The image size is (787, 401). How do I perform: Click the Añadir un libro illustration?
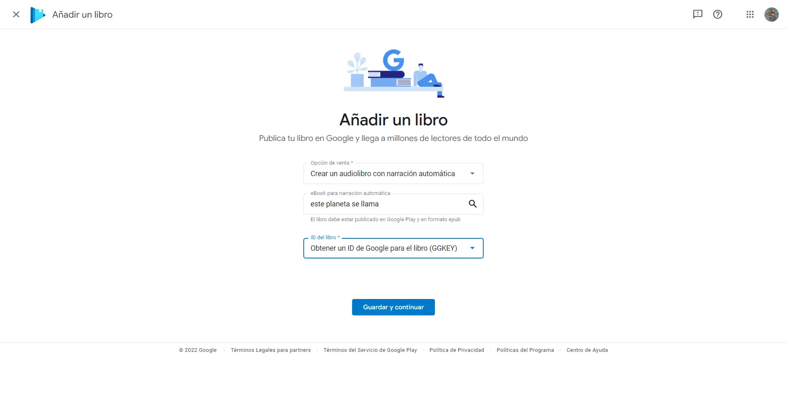(393, 74)
